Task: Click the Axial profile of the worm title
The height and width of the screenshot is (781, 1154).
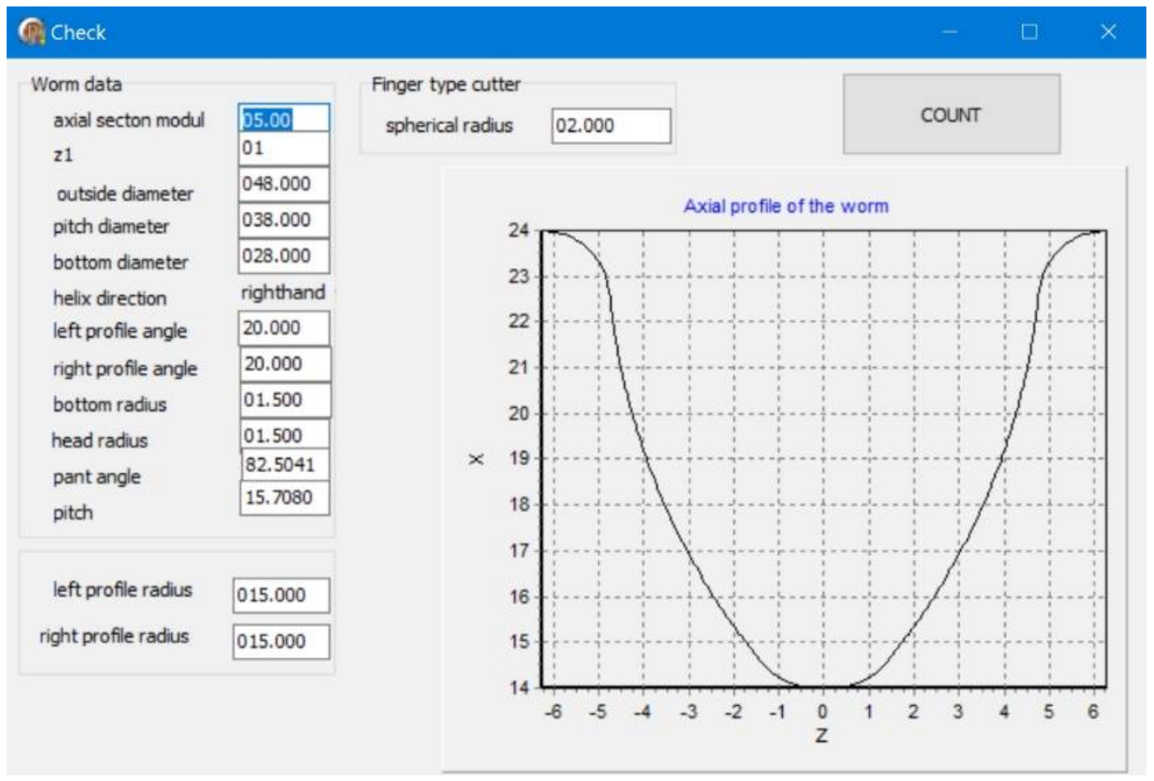Action: coord(786,206)
